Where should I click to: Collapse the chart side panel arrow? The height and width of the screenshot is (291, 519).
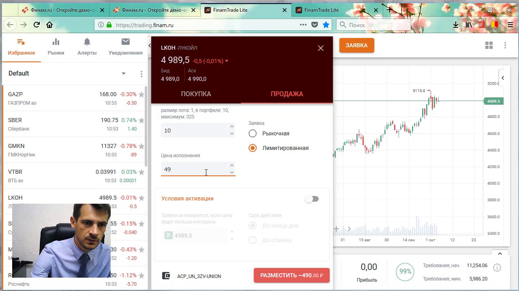[x=503, y=78]
